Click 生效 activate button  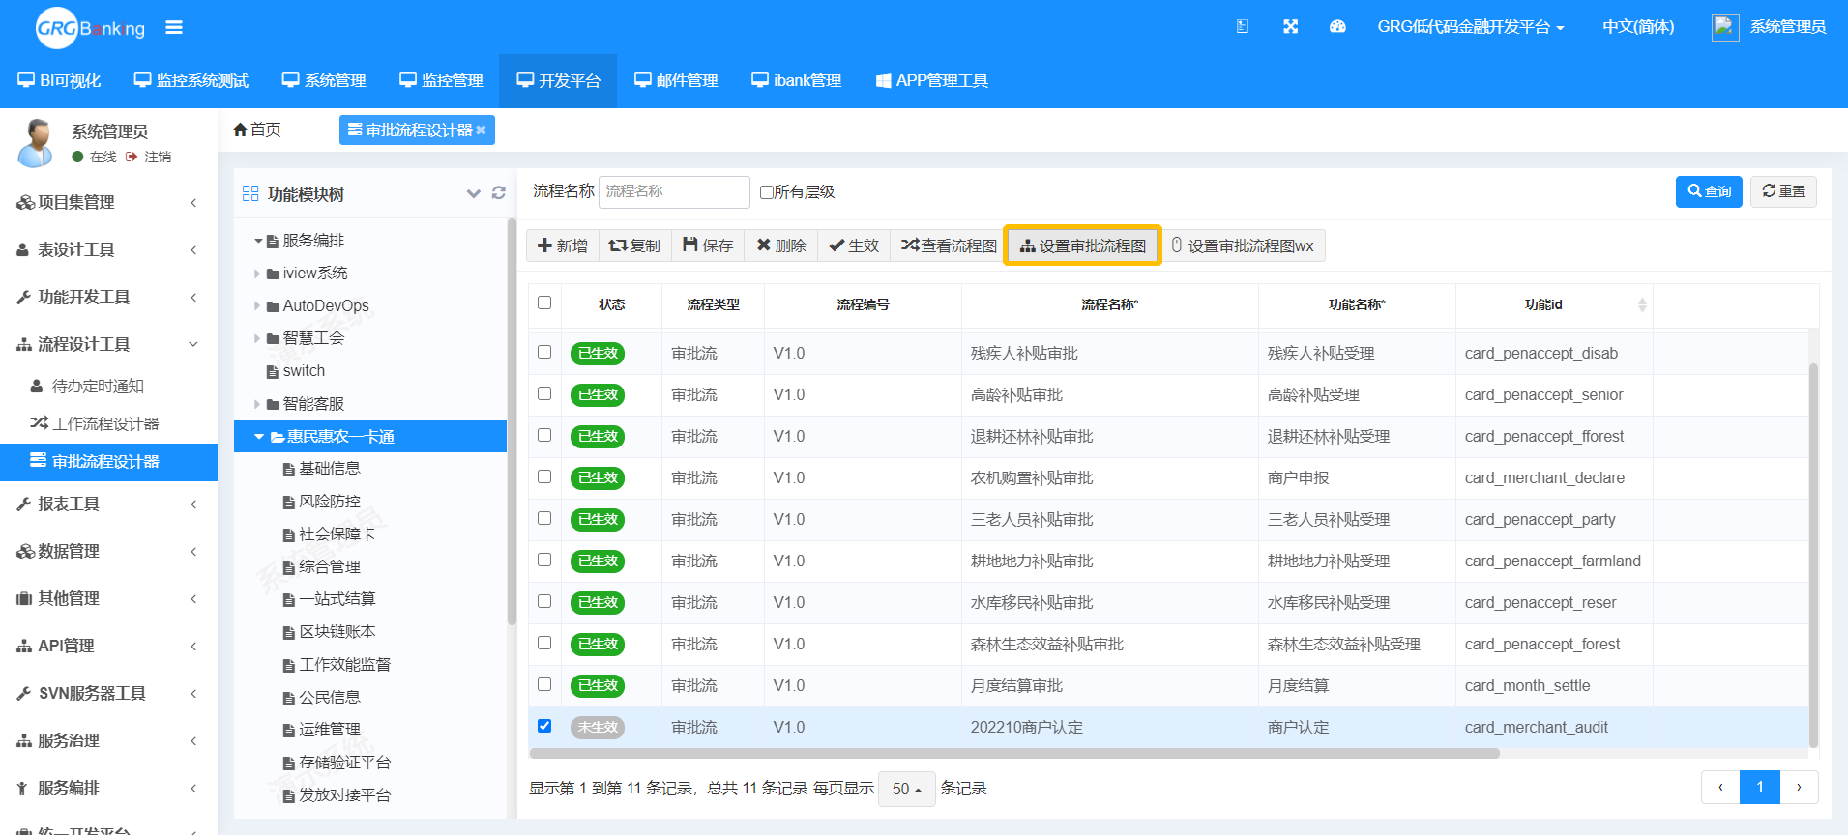(x=854, y=245)
